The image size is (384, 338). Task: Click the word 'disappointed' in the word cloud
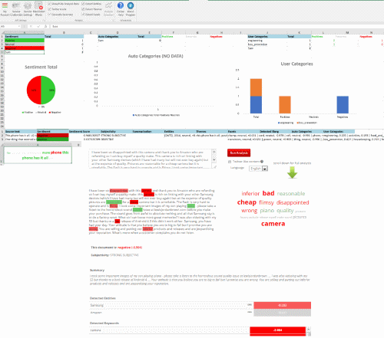point(293,202)
